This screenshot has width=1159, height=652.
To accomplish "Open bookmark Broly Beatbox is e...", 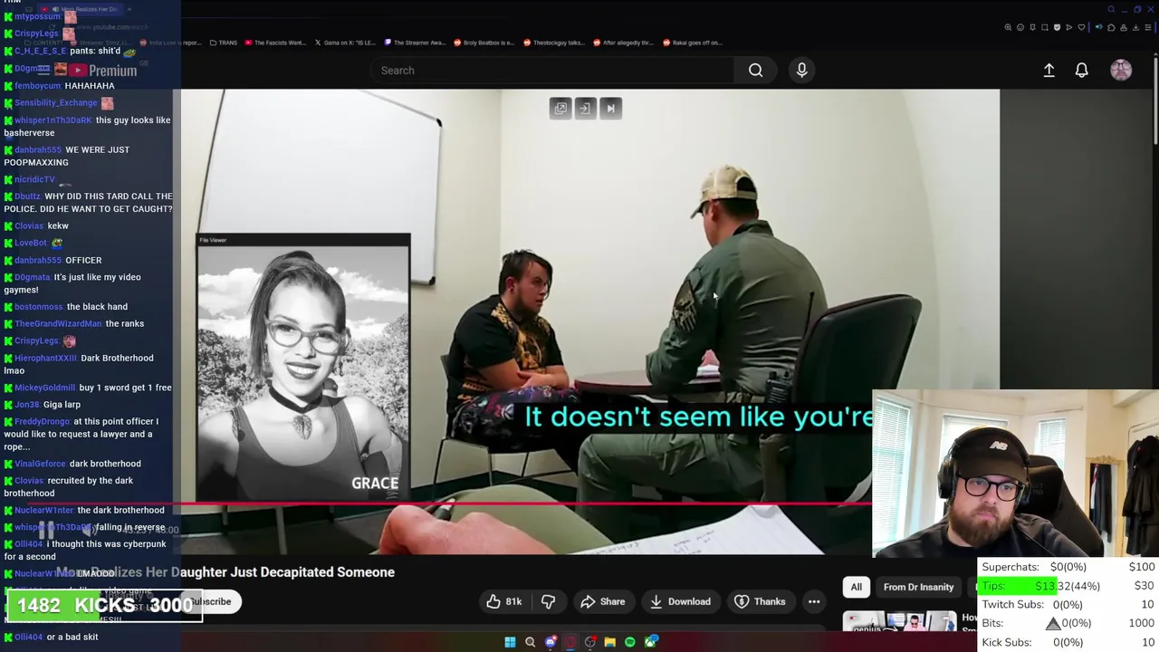I will click(484, 43).
